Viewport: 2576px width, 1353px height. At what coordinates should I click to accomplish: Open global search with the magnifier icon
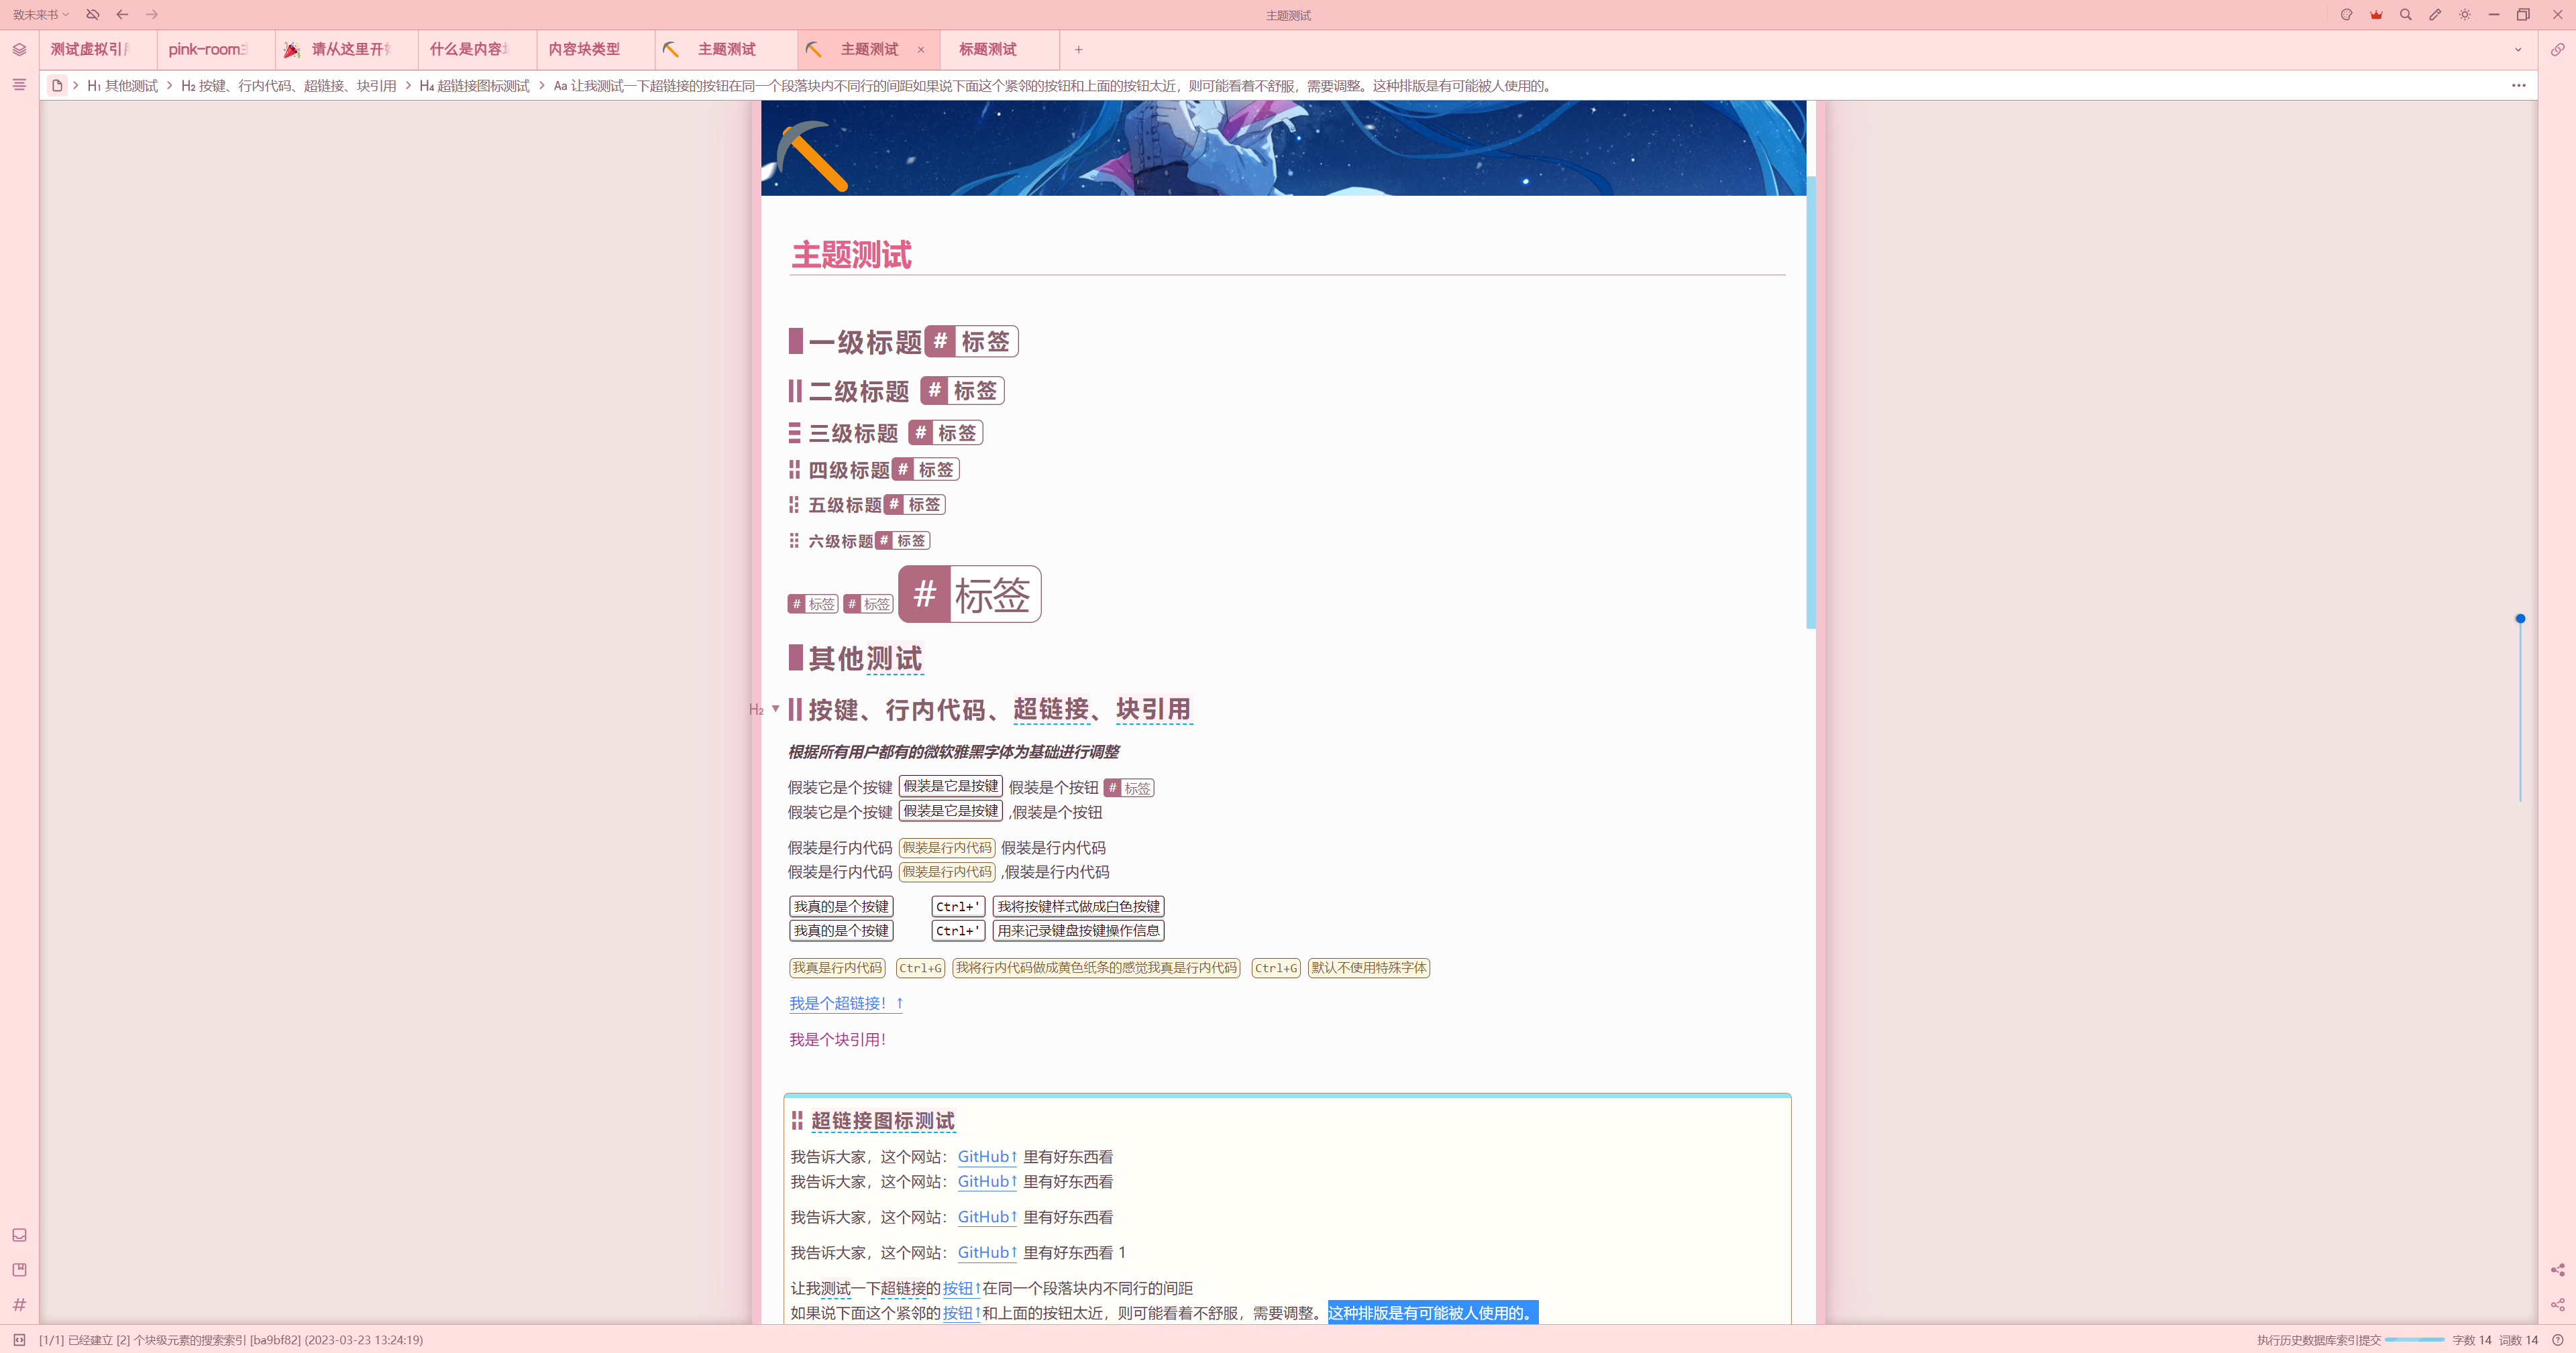tap(2406, 15)
